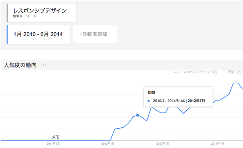
Task: Select the メモ note marker on timeline
Action: pos(55,137)
